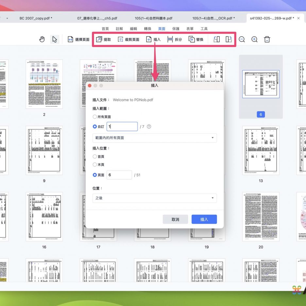Screen dimensions: 306x306
Task: Choose Last Page (末頁) insert position
Action: click(95, 165)
